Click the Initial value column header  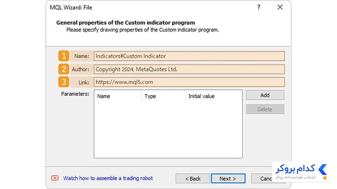[214, 96]
